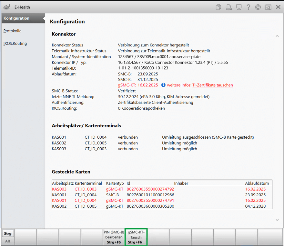Open the monitor screen icon
The image size is (284, 246).
pos(239,7)
